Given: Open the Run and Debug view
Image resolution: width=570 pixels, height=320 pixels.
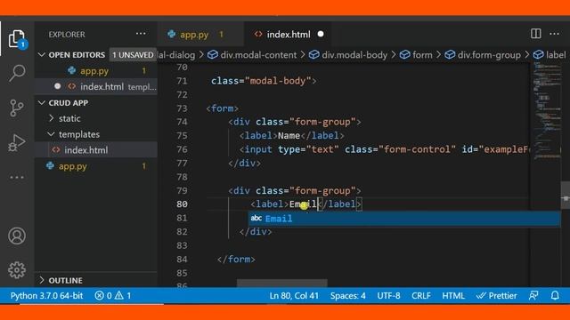Looking at the screenshot, I should [x=17, y=142].
